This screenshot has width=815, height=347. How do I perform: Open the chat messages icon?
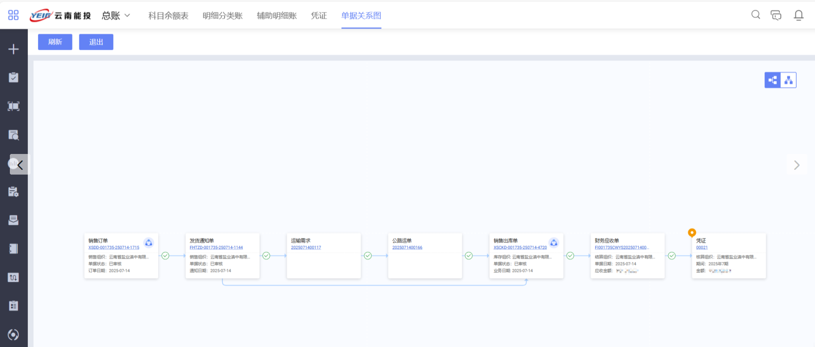776,15
